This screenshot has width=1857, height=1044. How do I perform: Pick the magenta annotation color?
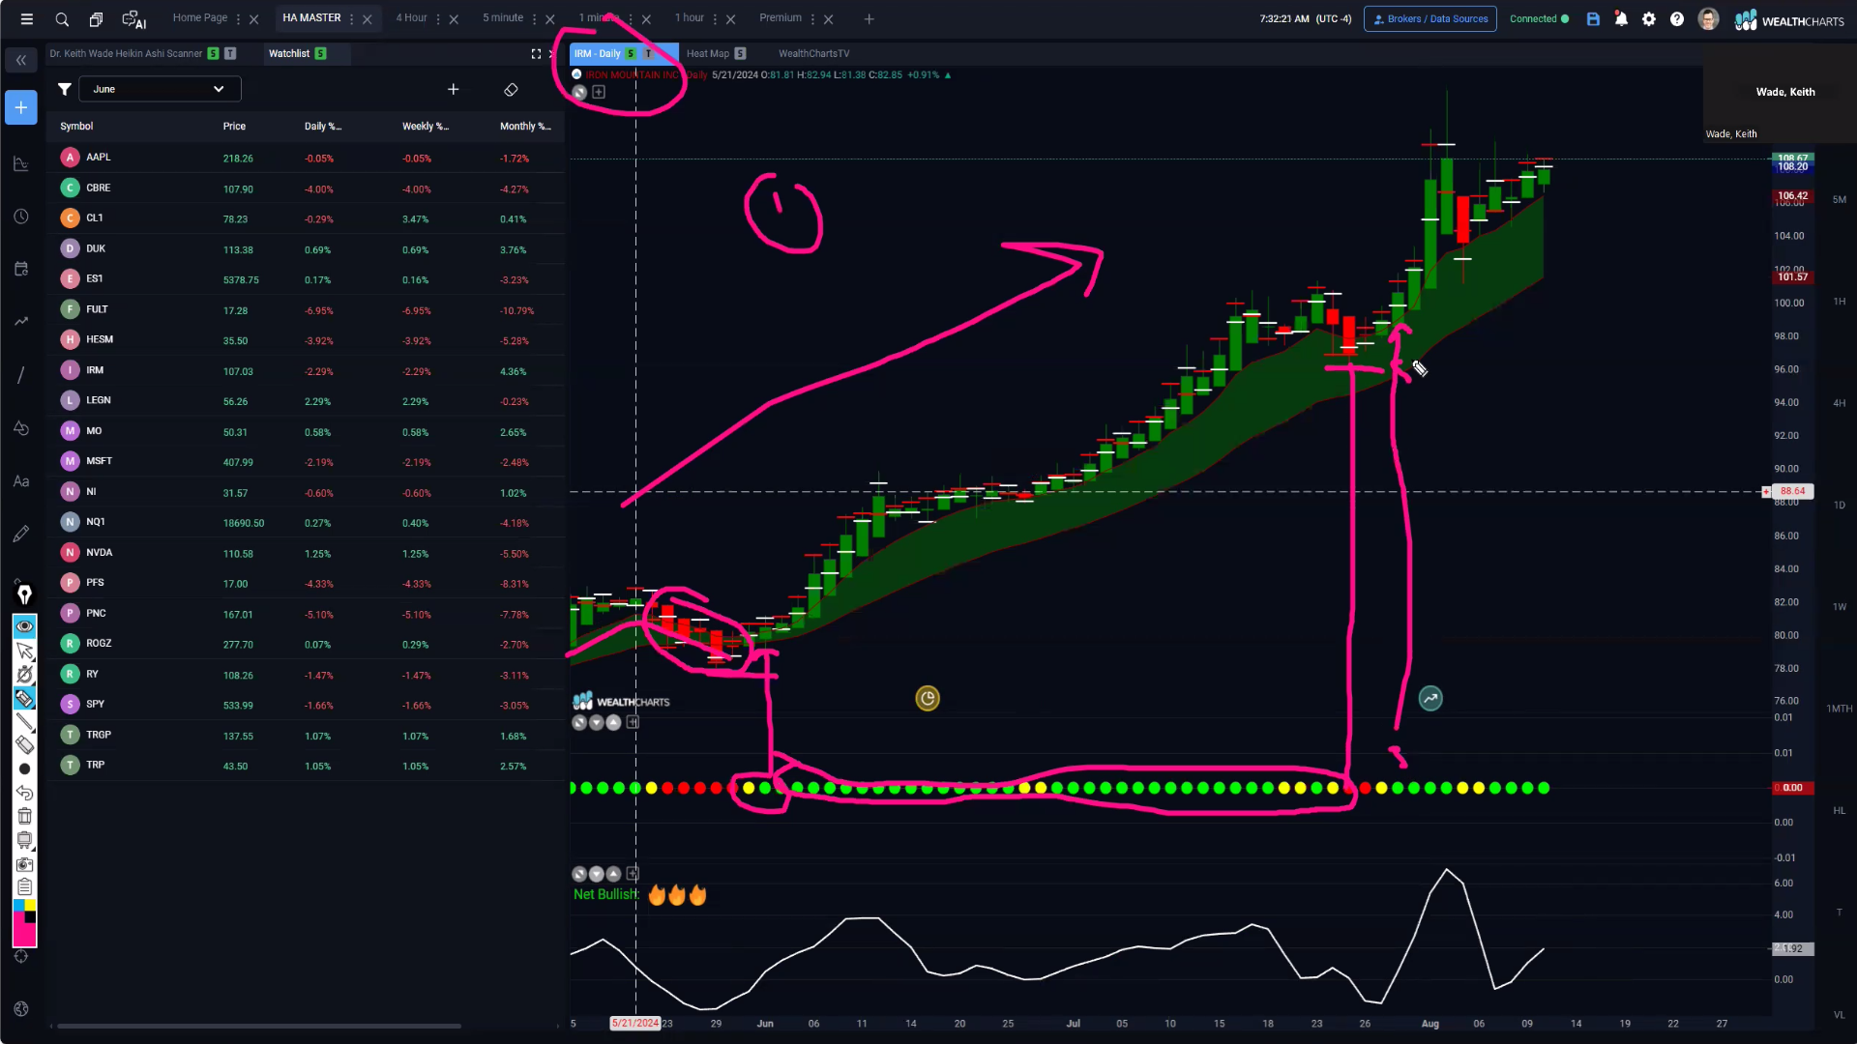(24, 935)
